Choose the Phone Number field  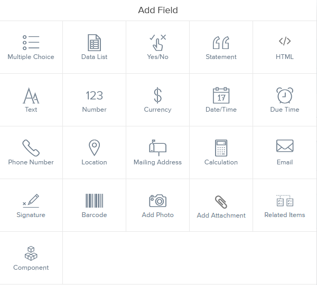click(x=31, y=153)
